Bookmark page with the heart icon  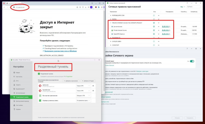83,7
